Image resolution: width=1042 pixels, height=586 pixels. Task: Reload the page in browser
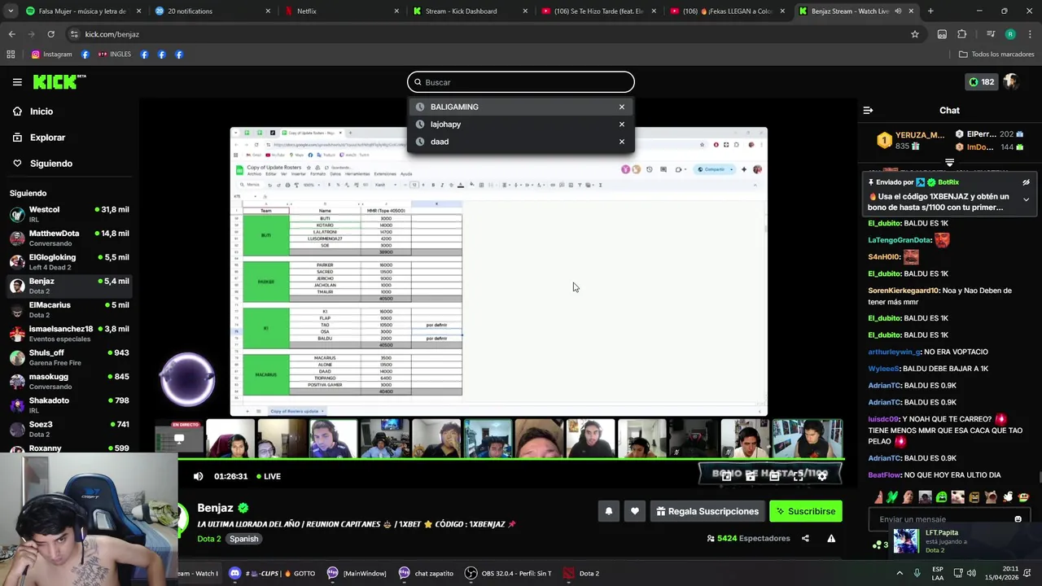[50, 34]
